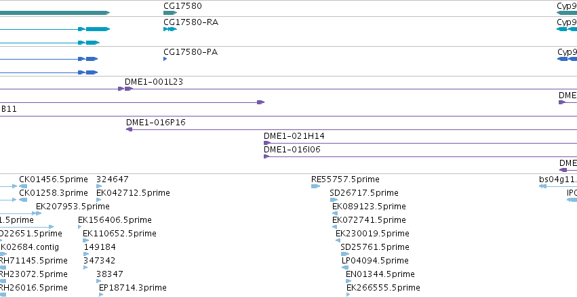Click the SD26717.5prime EST arrow
The image size is (577, 298).
tap(334, 200)
